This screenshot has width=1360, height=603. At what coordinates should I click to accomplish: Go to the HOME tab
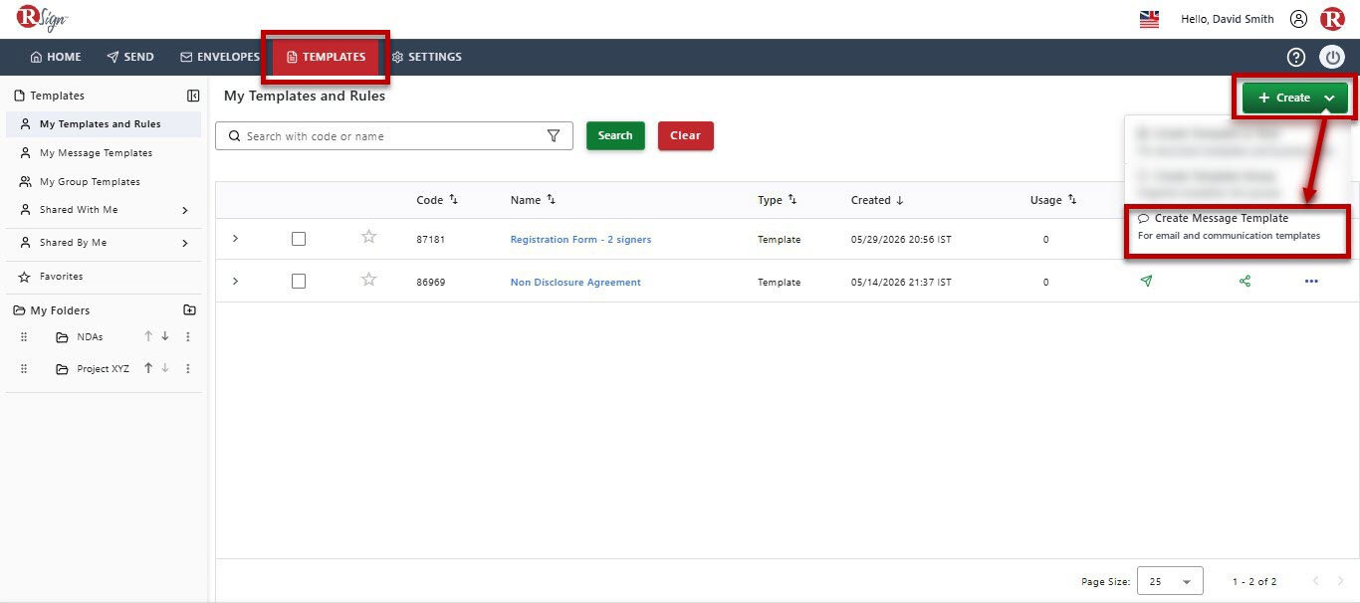pos(56,57)
